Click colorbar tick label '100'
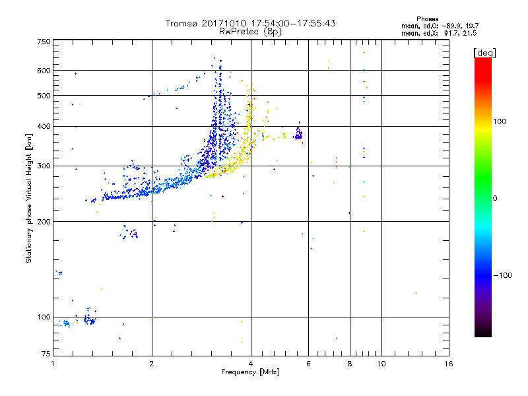The height and width of the screenshot is (396, 528). pos(500,121)
